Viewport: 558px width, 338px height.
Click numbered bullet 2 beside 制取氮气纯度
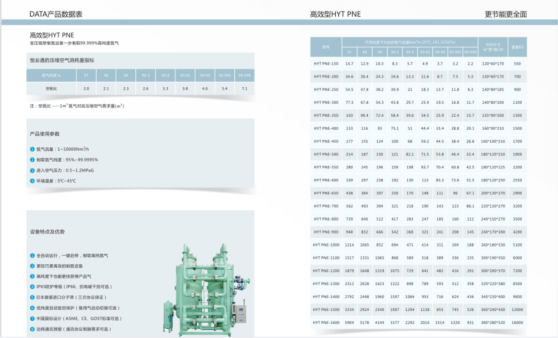click(33, 160)
